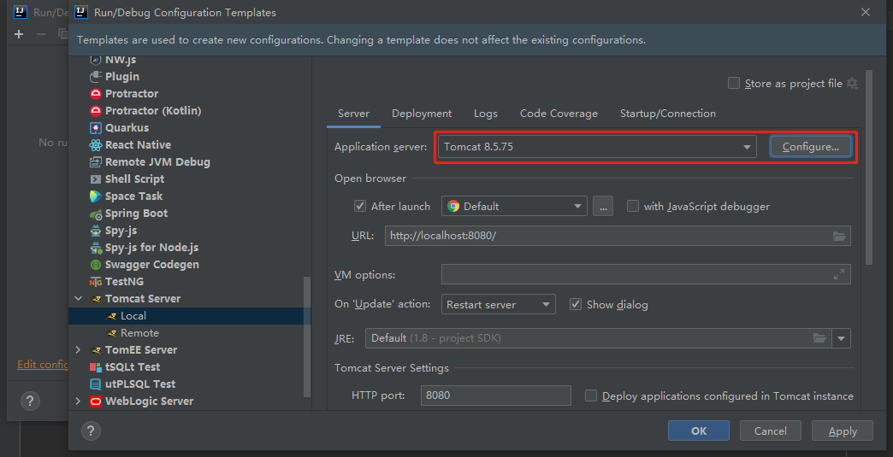The image size is (893, 457).
Task: Click the URL field folder icon
Action: (x=839, y=236)
